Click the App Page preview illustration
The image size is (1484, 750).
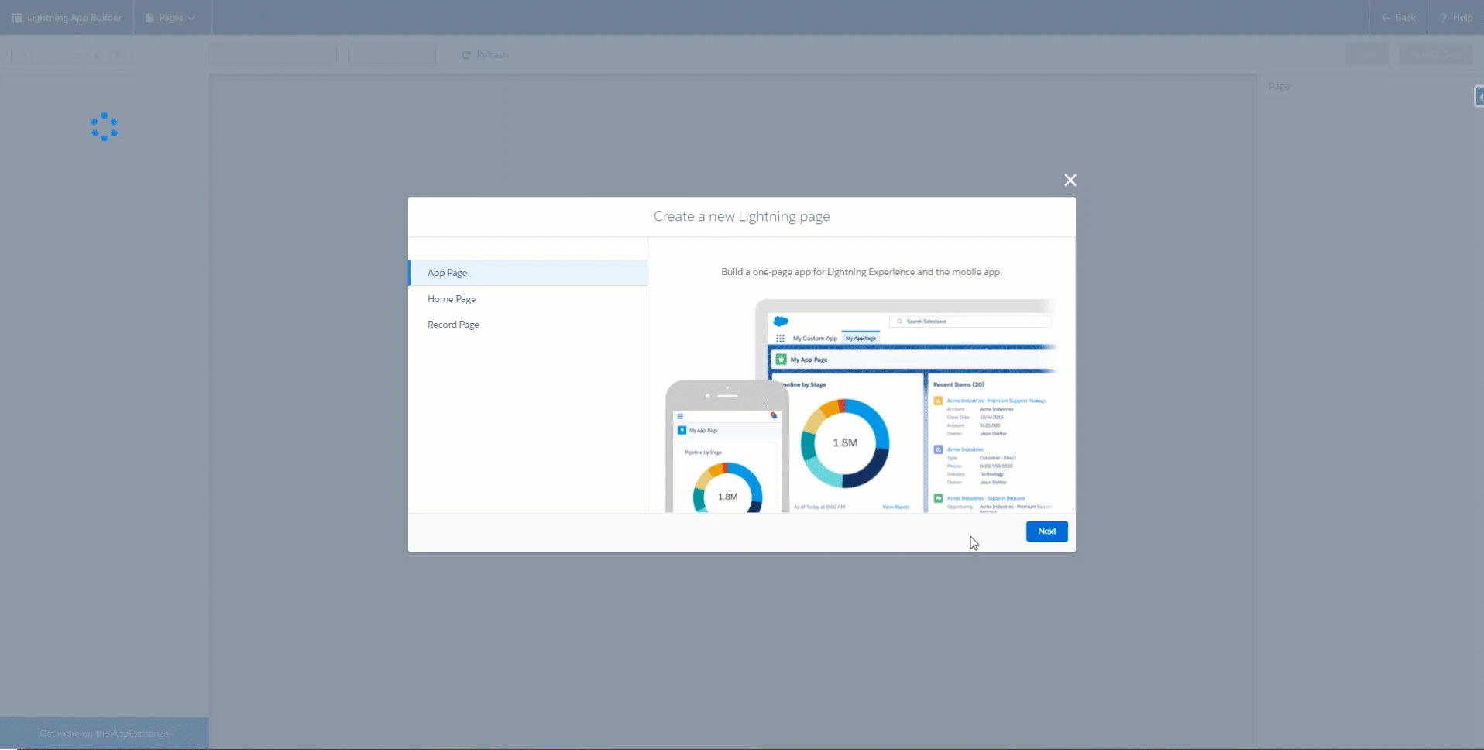tap(861, 405)
